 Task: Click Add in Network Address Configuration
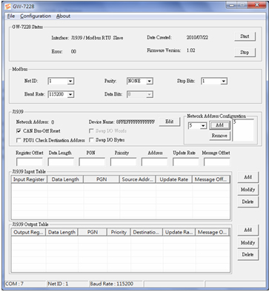click(219, 125)
